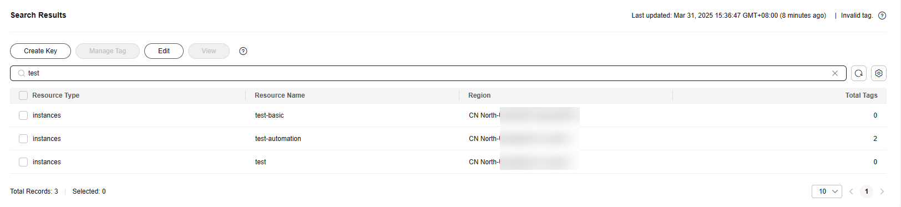This screenshot has height=207, width=901.
Task: Go to next page arrow
Action: (x=882, y=191)
